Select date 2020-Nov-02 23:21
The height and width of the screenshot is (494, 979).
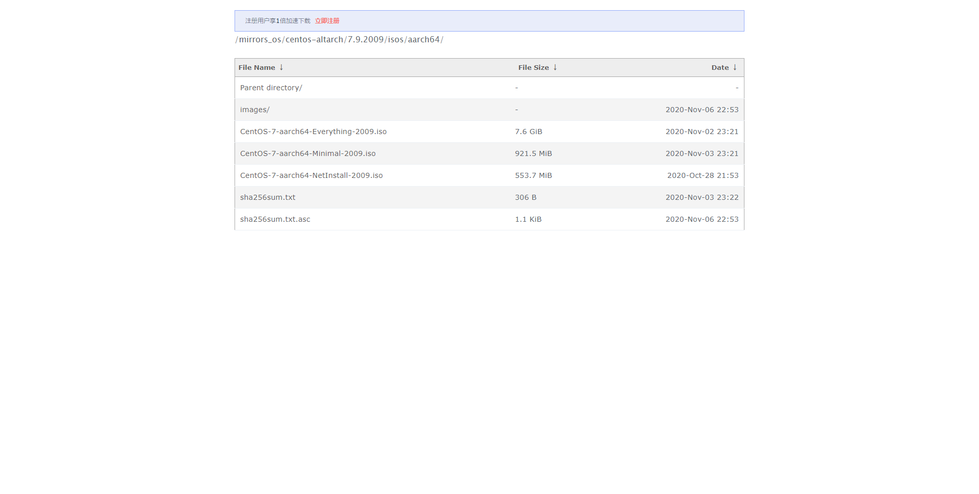(x=702, y=132)
